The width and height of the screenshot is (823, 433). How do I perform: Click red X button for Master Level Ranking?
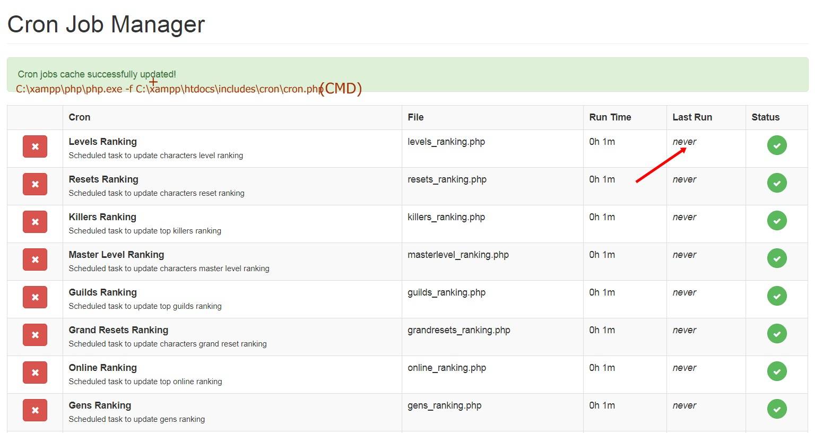coord(35,259)
